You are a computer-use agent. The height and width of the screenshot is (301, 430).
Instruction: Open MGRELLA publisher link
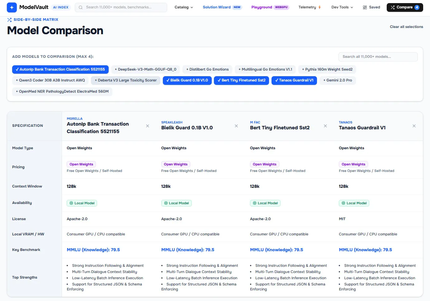click(75, 118)
